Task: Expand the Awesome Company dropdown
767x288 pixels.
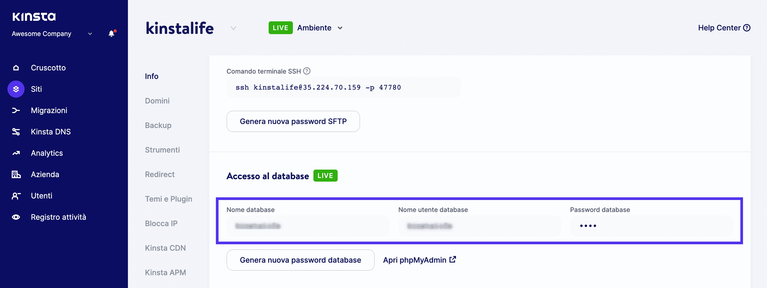Action: [90, 34]
